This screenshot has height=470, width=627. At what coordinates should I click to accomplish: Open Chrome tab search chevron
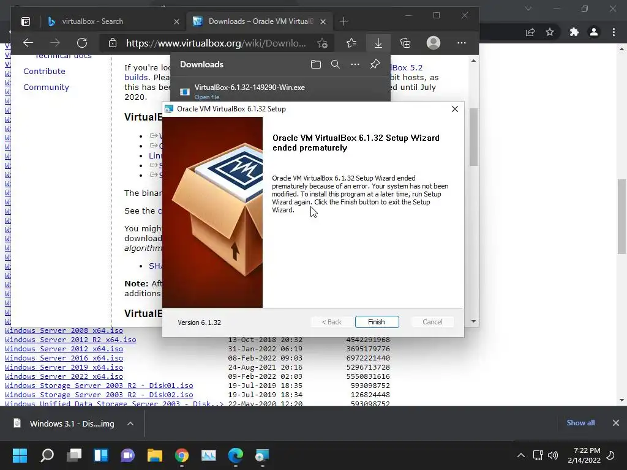tap(528, 9)
